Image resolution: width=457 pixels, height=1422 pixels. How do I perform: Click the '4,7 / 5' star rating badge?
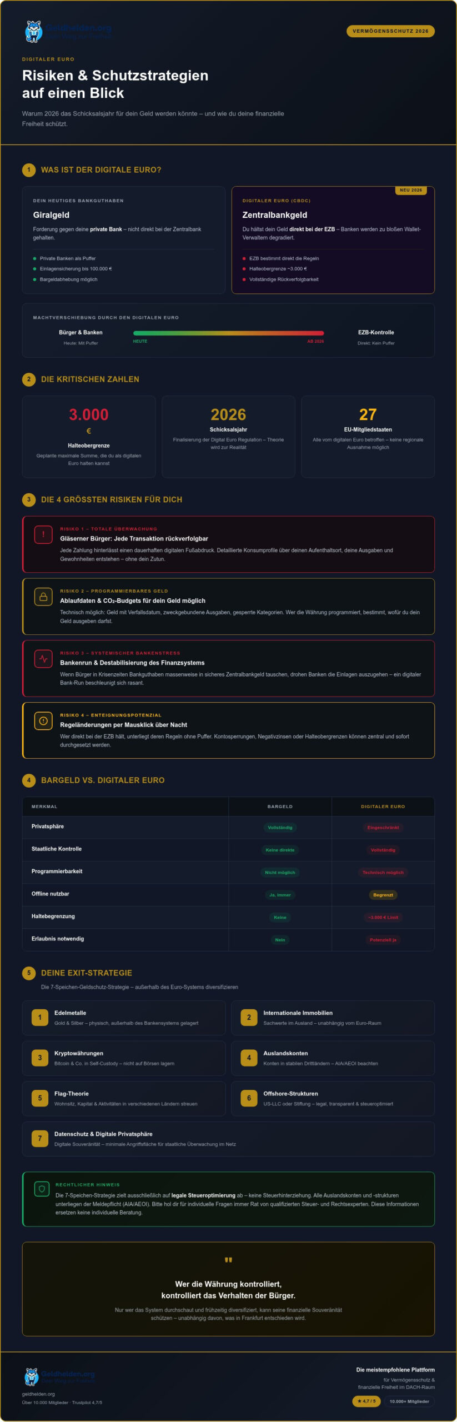366,1401
